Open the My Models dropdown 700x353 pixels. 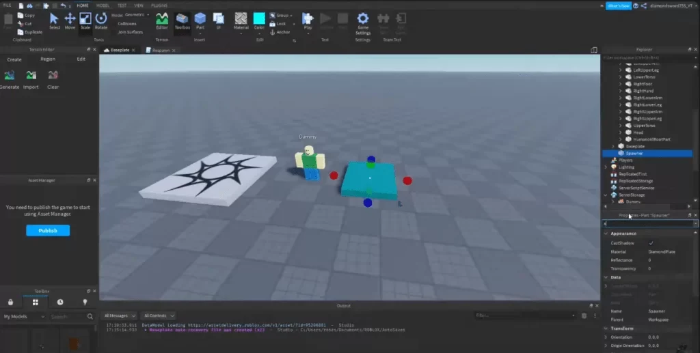click(x=24, y=316)
